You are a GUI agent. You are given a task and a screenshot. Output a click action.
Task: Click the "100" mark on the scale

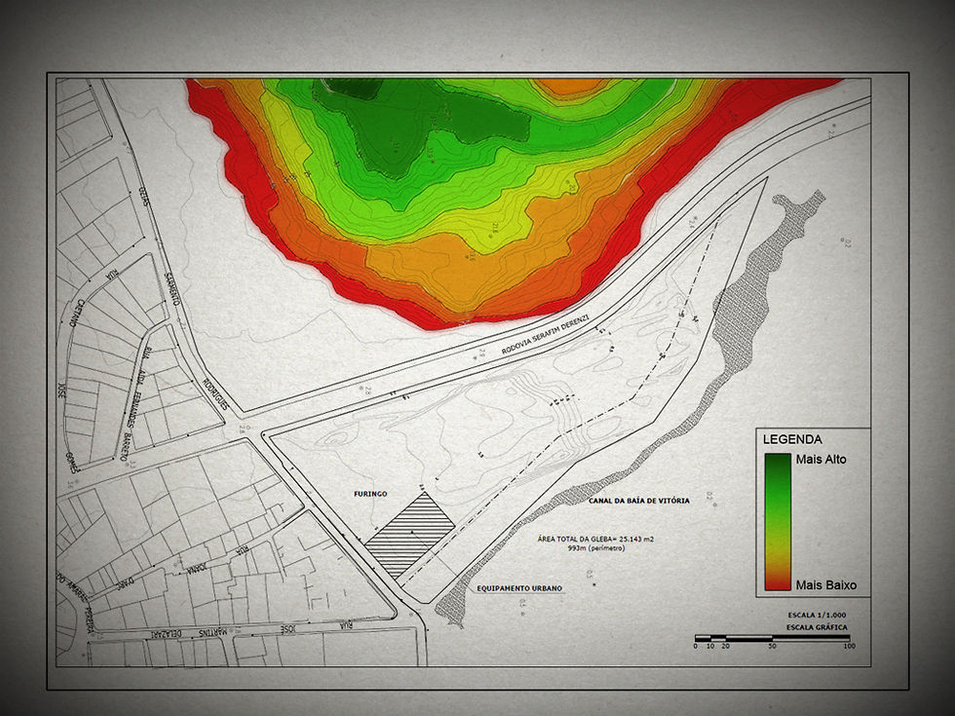click(x=849, y=646)
